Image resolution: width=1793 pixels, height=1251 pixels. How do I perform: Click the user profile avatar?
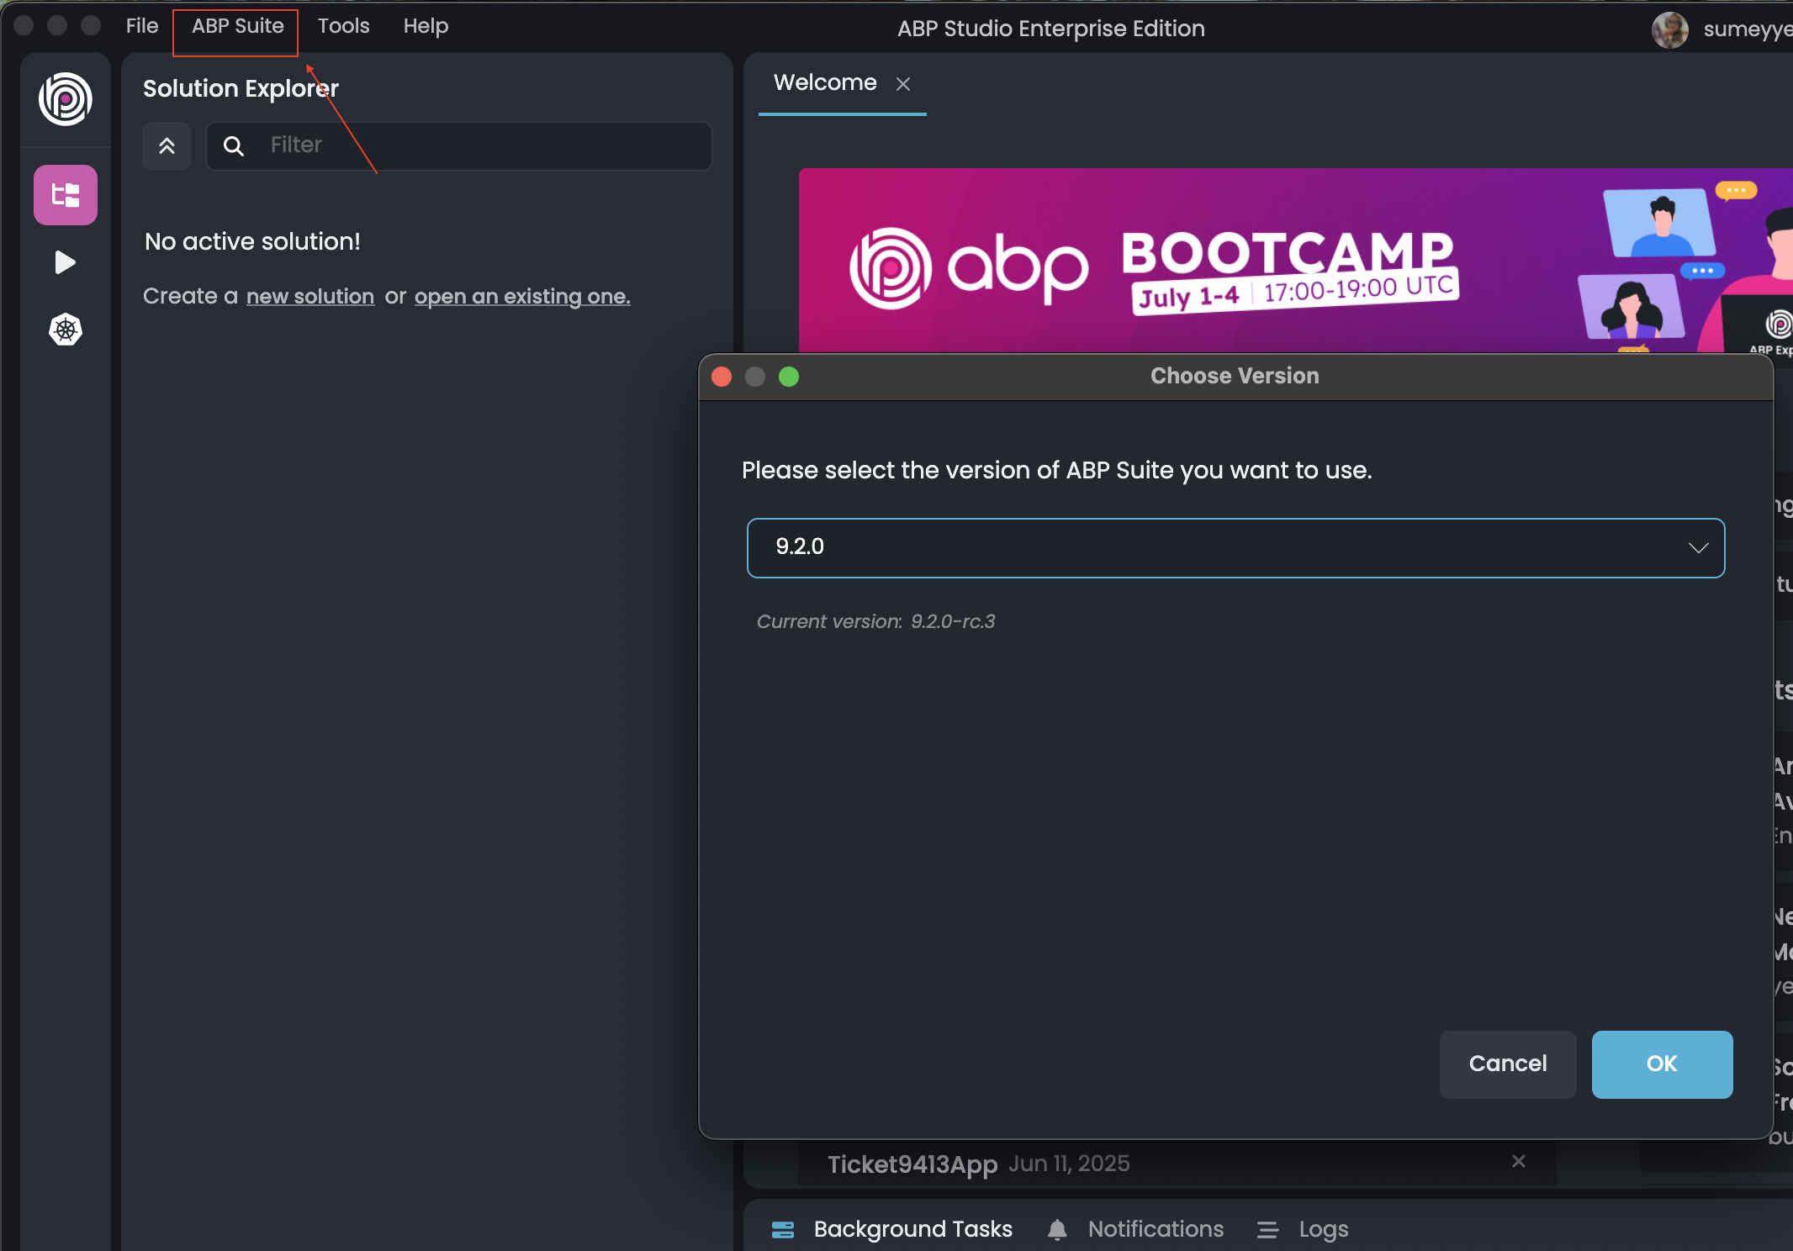(x=1669, y=30)
